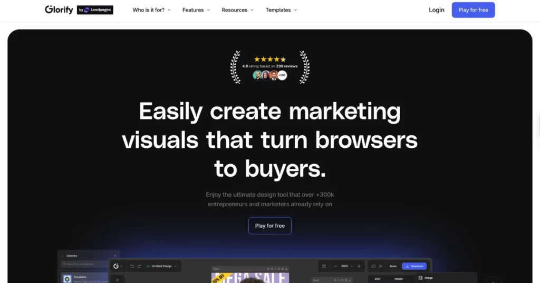Open the Login page link
540x283 pixels.
tap(436, 10)
